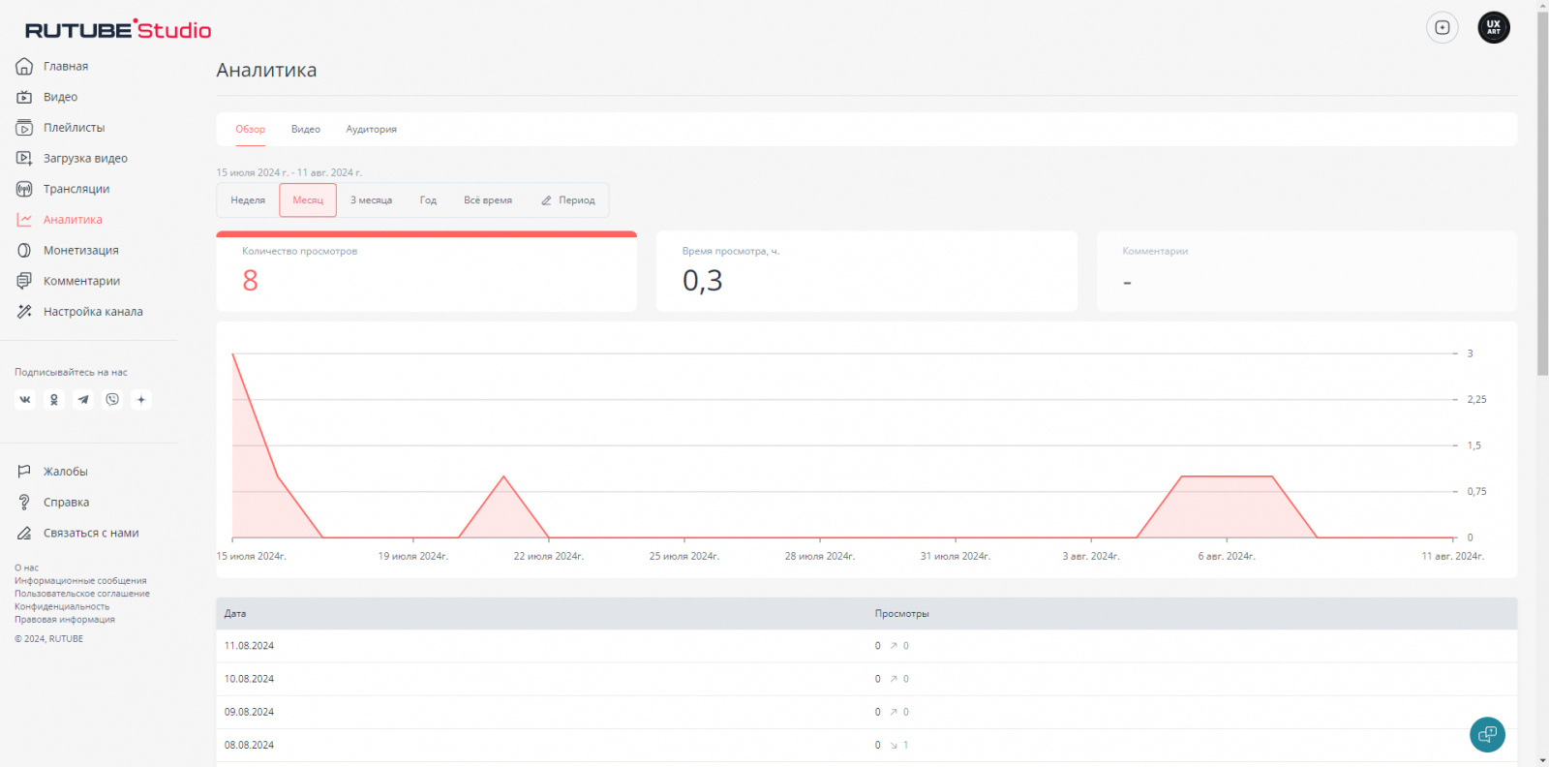The width and height of the screenshot is (1549, 767).
Task: Select the Год period filter
Action: [428, 200]
